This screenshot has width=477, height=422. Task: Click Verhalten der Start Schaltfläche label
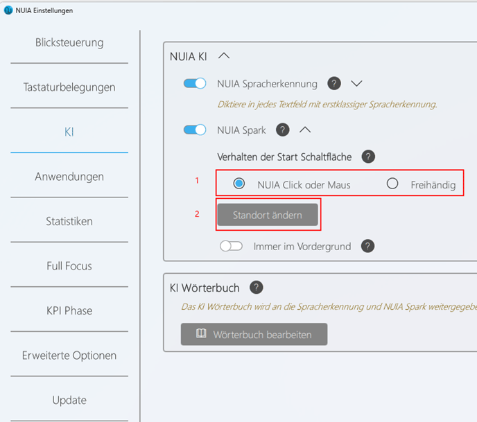[284, 157]
